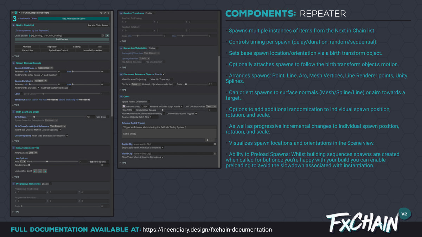The width and height of the screenshot is (422, 237).
Task: Click Add Element button
Action: click(62, 39)
